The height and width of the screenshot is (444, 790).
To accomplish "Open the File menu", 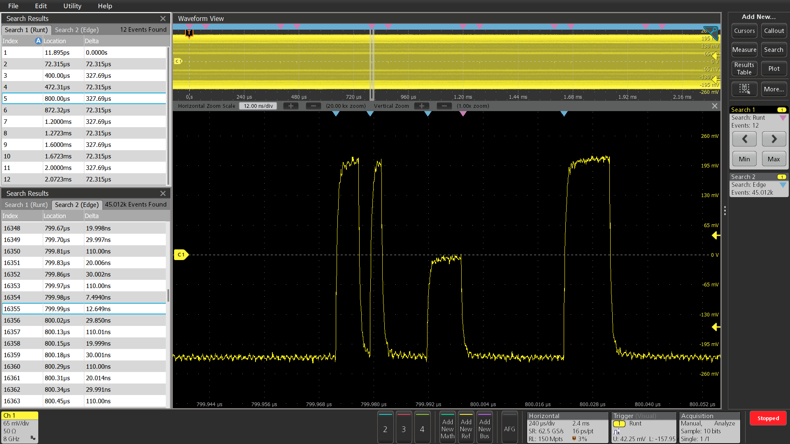I will pos(13,6).
